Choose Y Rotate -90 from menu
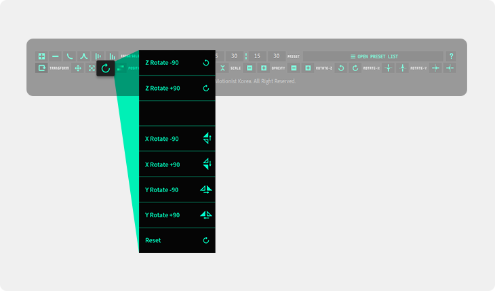Screen dimensions: 495x291 pos(177,189)
